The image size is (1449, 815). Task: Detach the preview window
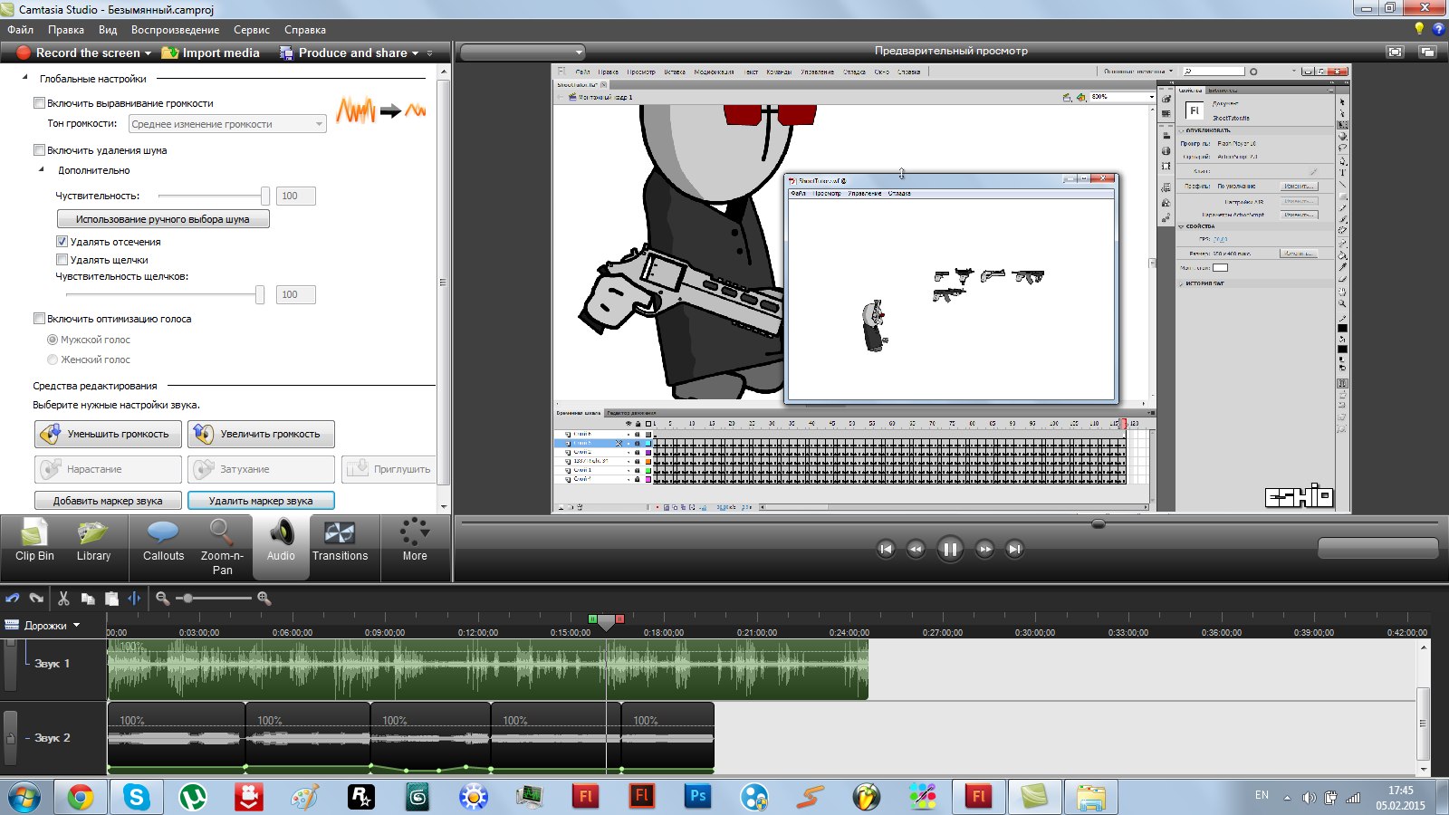(1427, 52)
